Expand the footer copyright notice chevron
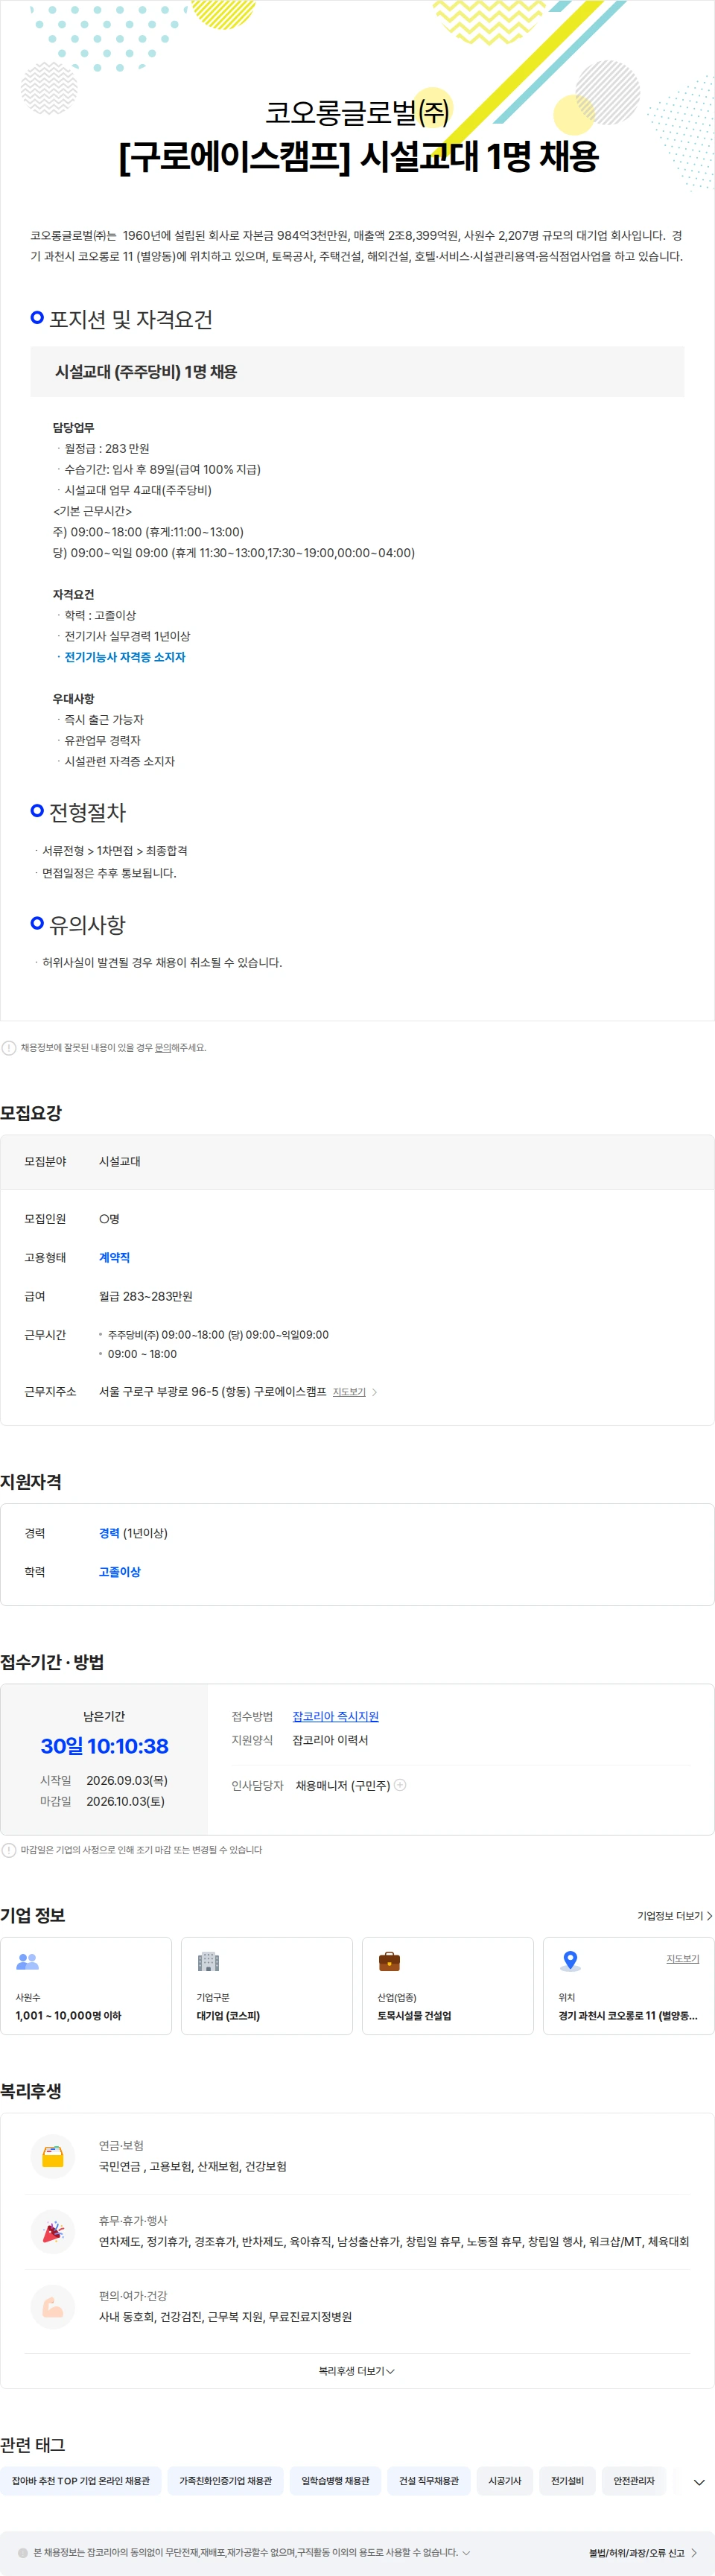Screen dimensions: 715x2576 466,2553
